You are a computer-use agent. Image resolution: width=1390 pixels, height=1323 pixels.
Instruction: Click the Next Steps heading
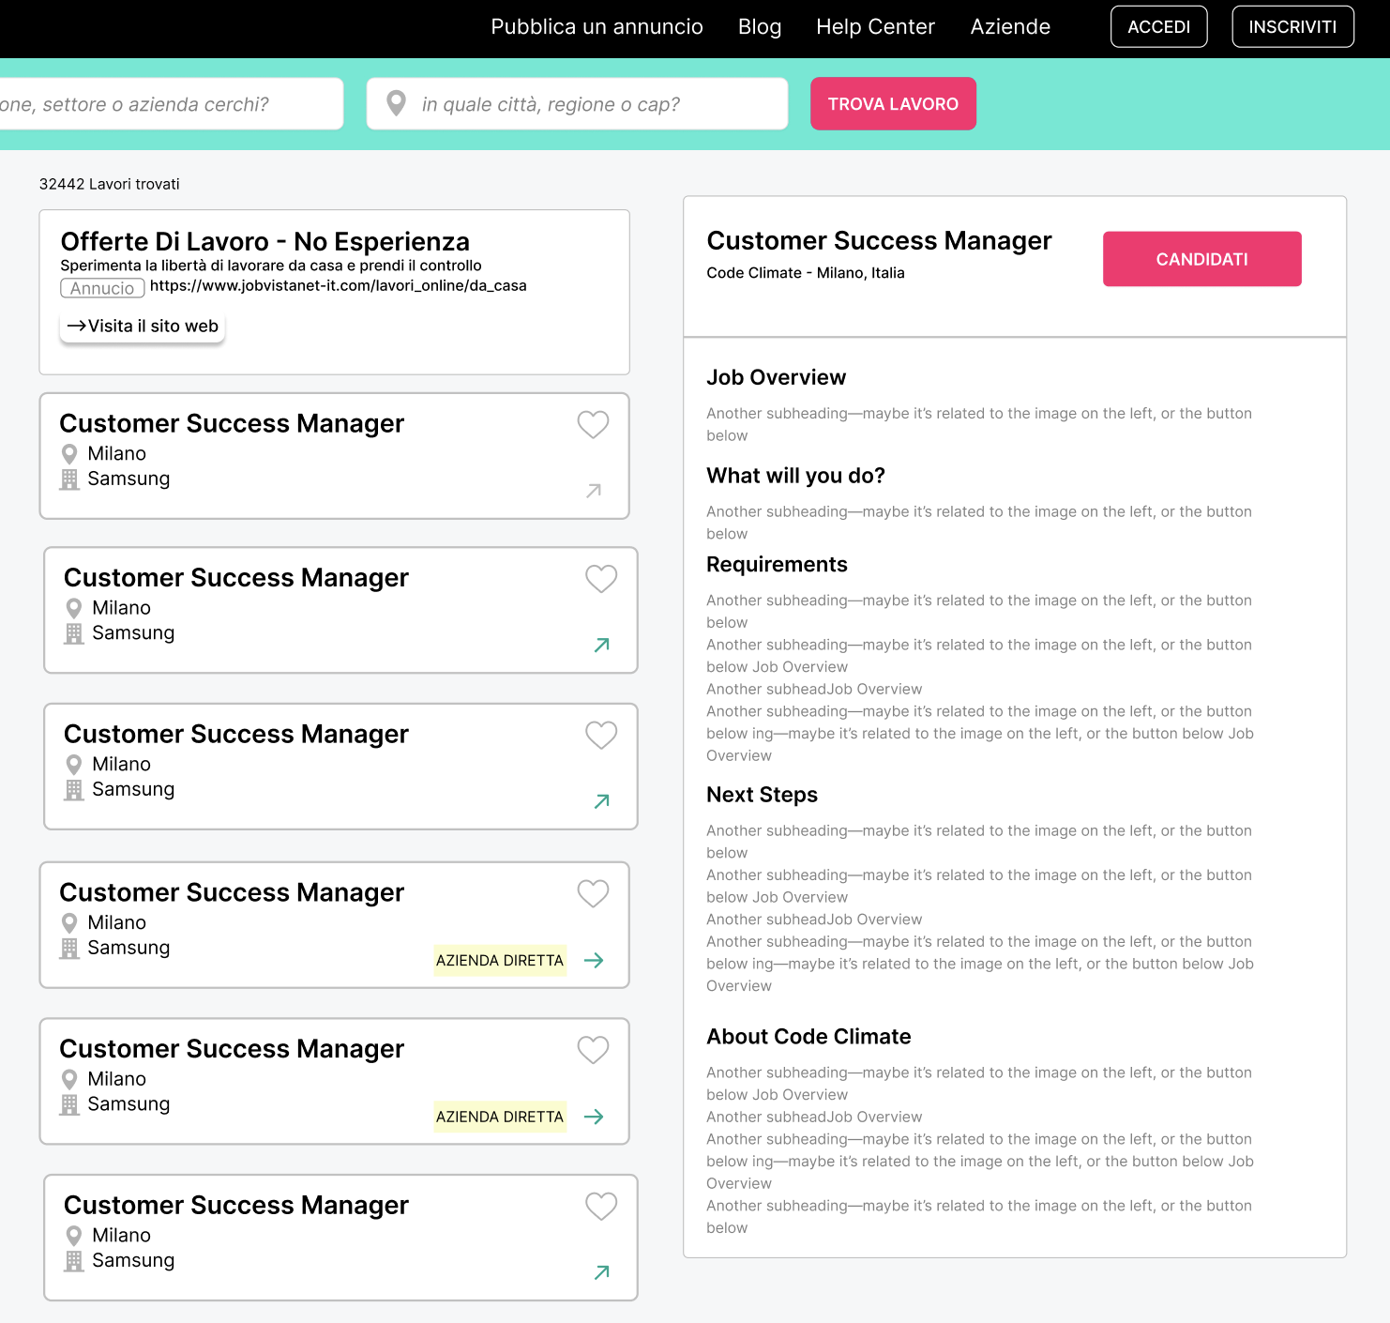click(762, 795)
